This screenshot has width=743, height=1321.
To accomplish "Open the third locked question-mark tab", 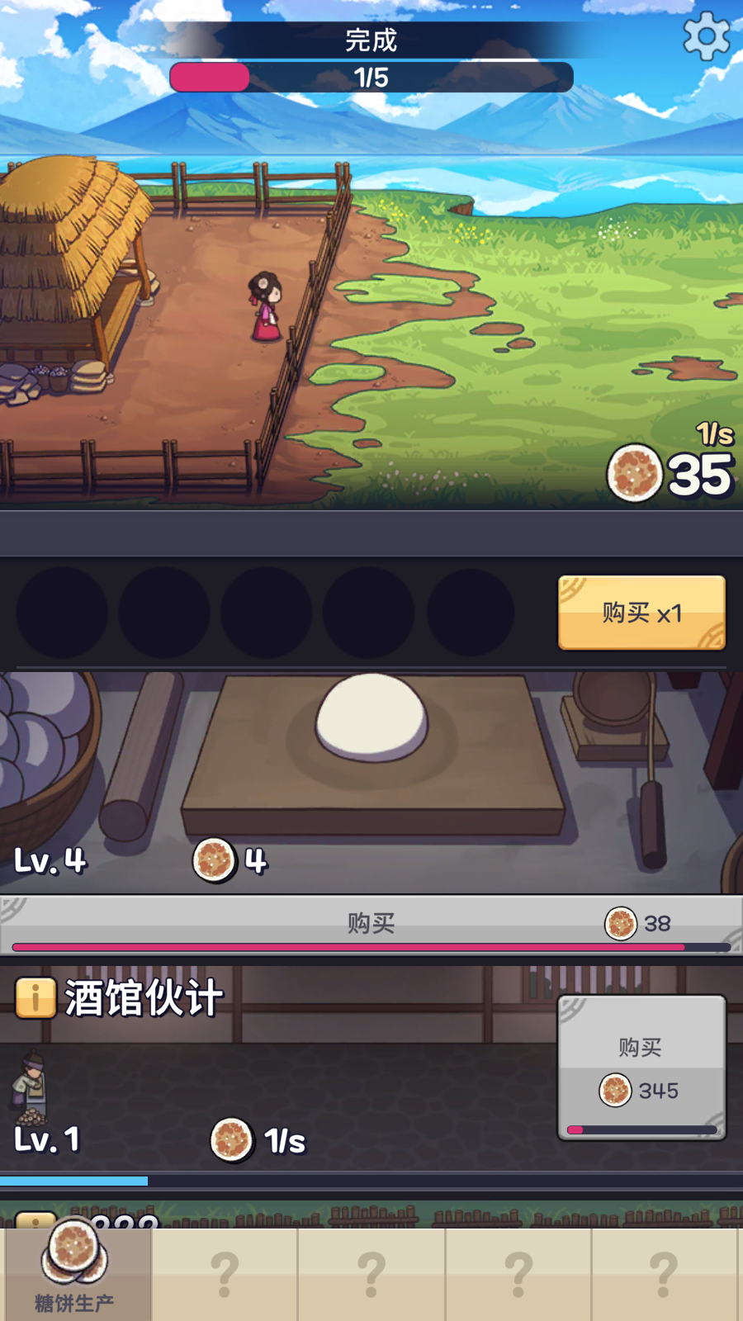I will click(518, 1274).
